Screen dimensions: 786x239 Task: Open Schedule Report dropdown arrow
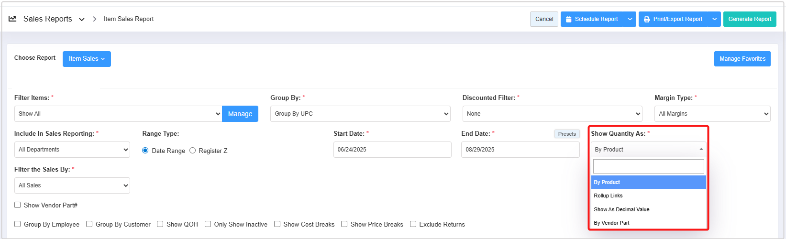point(630,19)
